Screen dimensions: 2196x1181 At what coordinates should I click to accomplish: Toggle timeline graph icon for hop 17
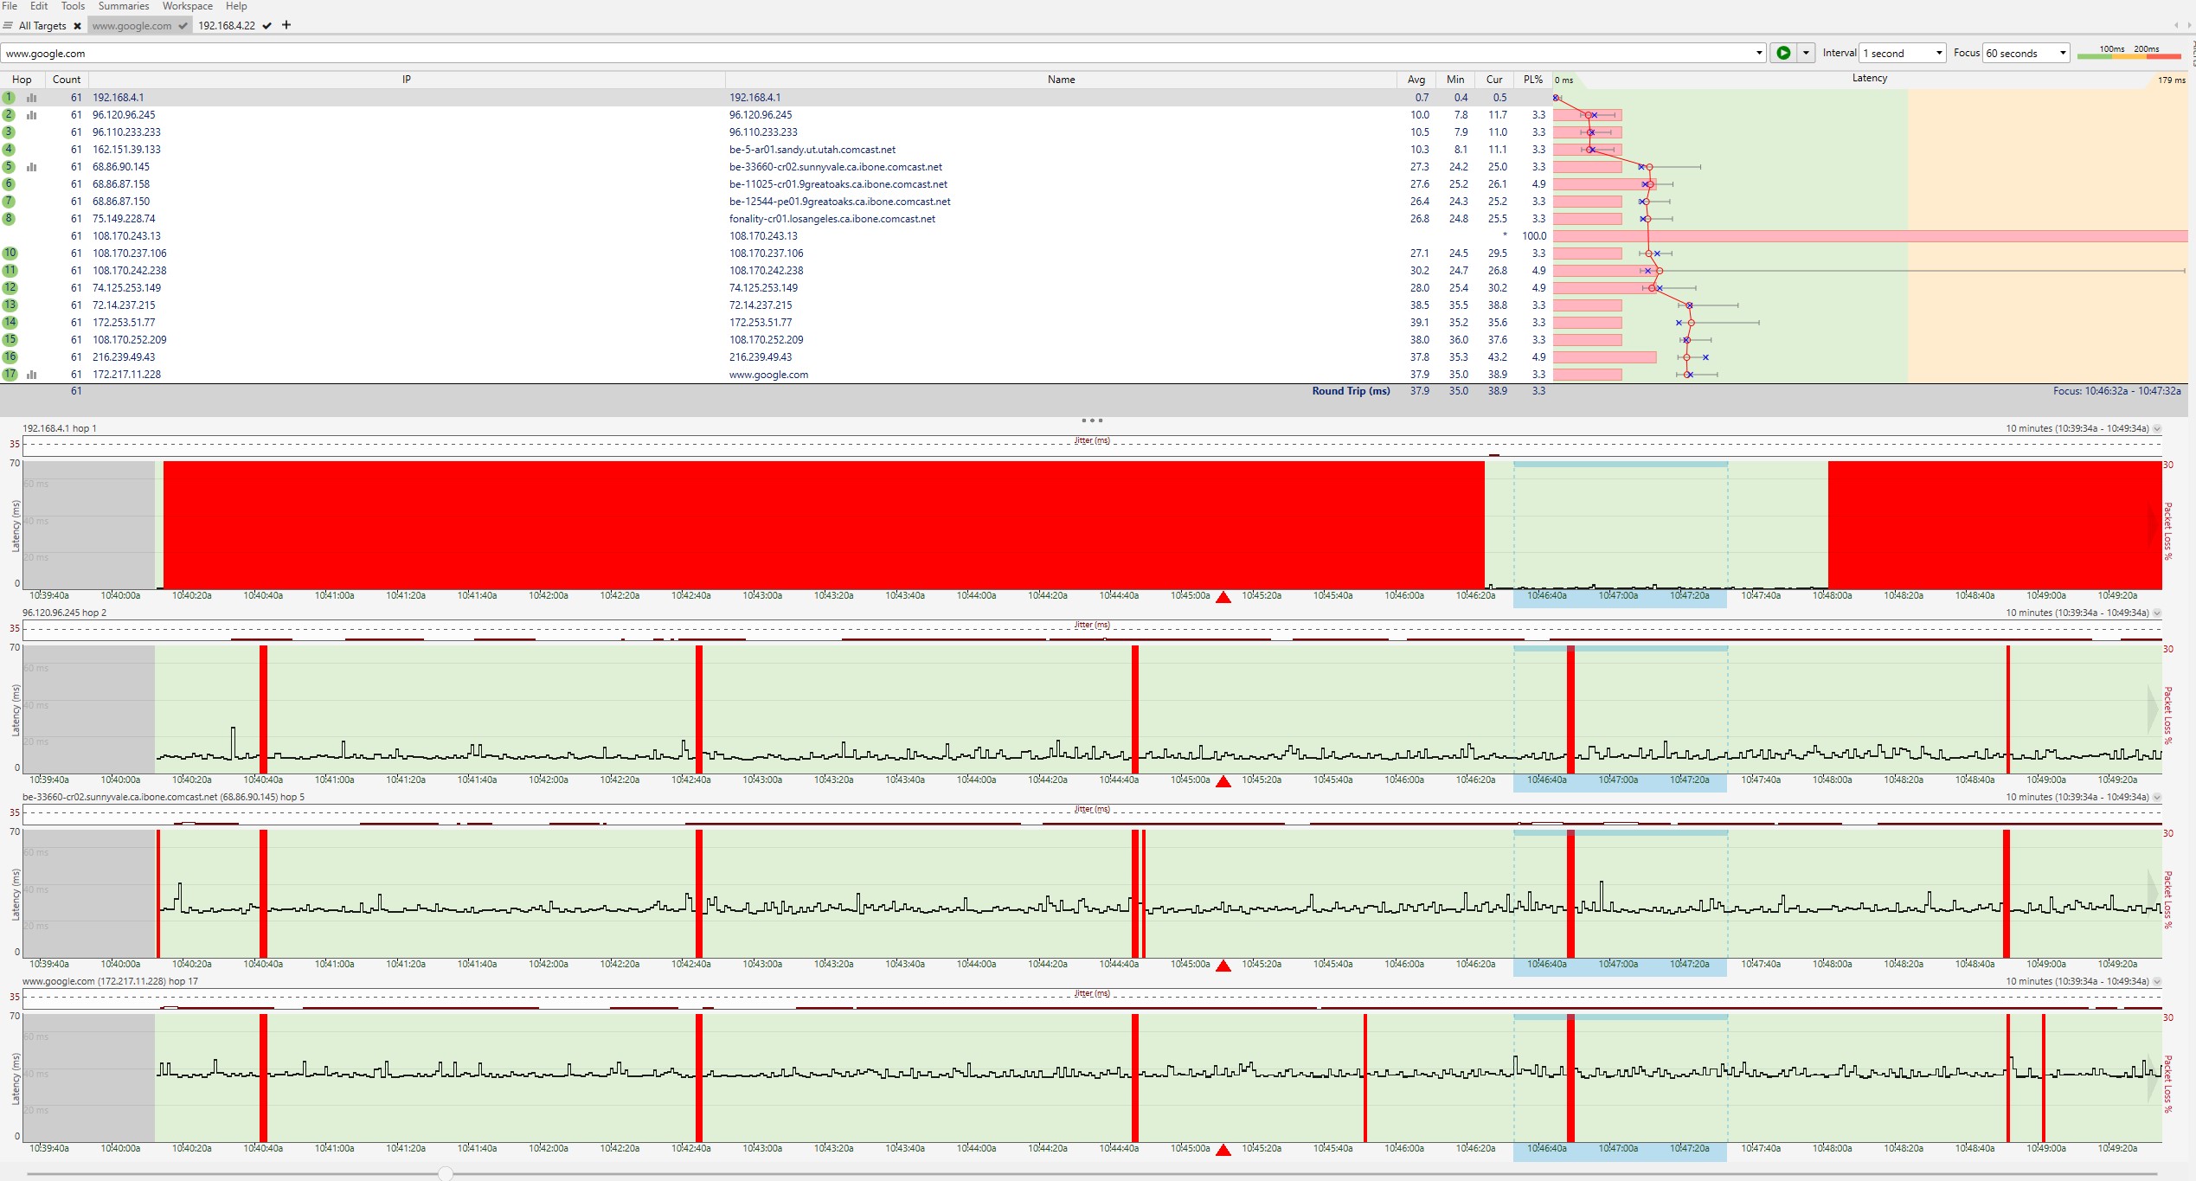pos(32,375)
